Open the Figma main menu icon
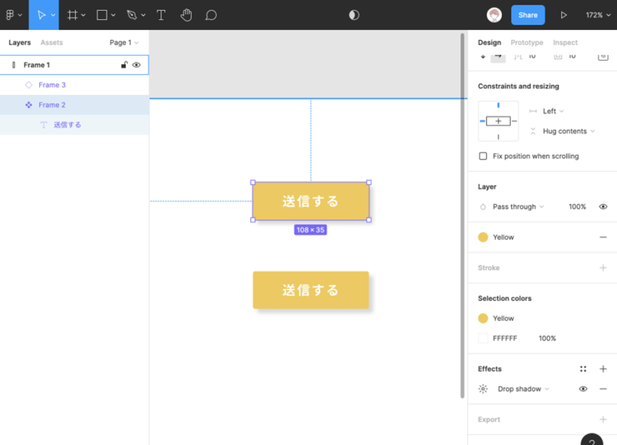 coord(11,15)
